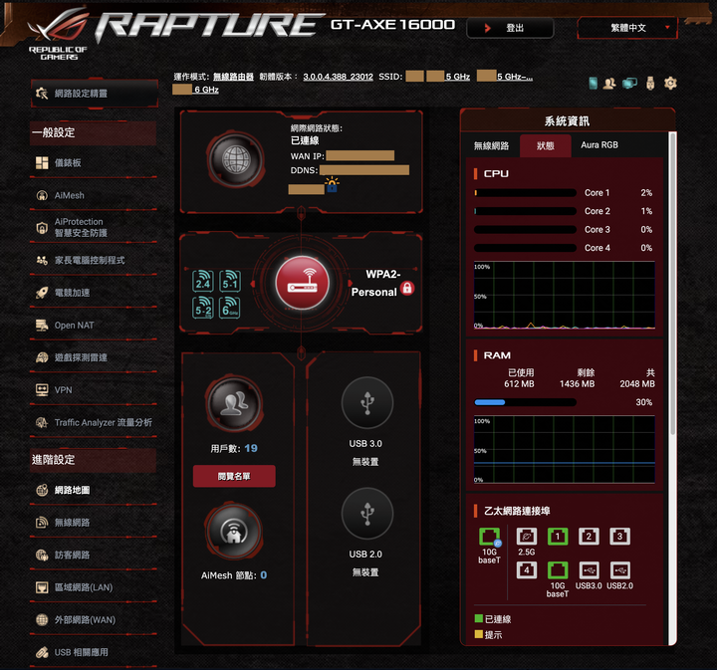This screenshot has height=670, width=717.
Task: Click the red router icon in network map
Action: (302, 283)
